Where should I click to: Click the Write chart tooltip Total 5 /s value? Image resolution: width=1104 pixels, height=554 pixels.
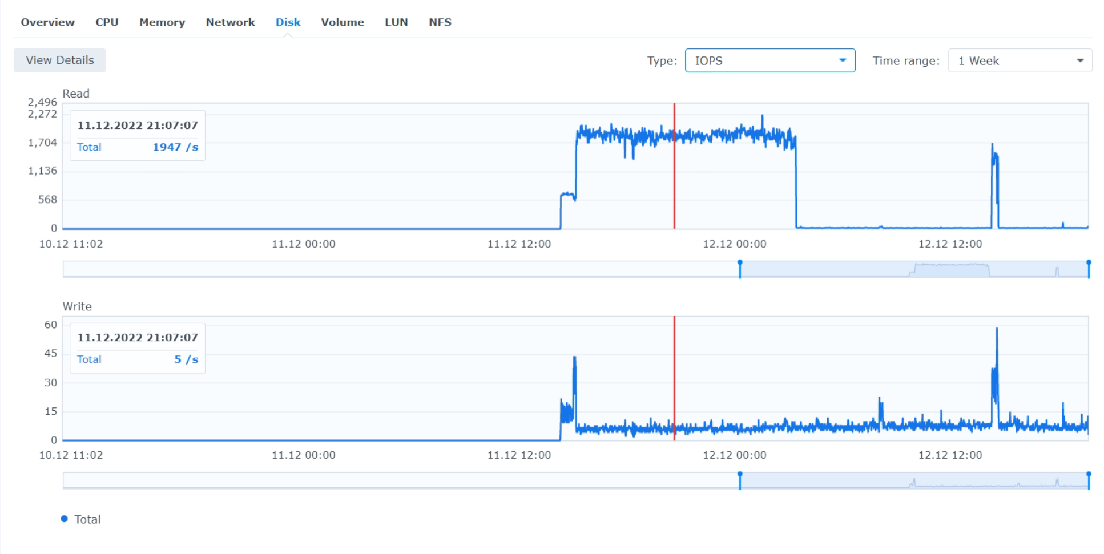[186, 359]
